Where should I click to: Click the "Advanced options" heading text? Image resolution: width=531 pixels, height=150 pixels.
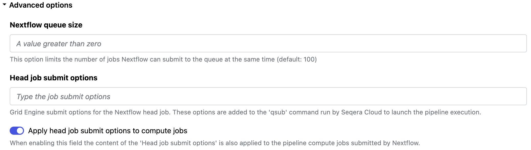point(41,5)
